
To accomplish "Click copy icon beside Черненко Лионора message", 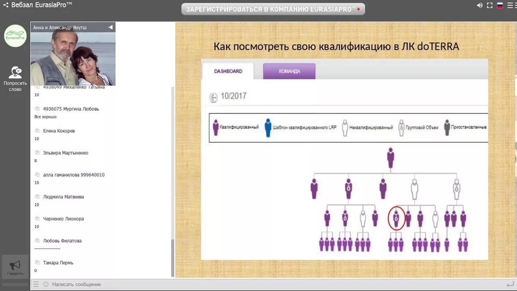I will tap(38, 219).
